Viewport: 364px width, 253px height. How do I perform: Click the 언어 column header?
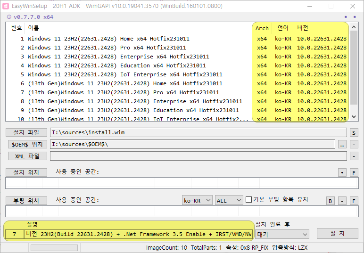[x=283, y=28]
